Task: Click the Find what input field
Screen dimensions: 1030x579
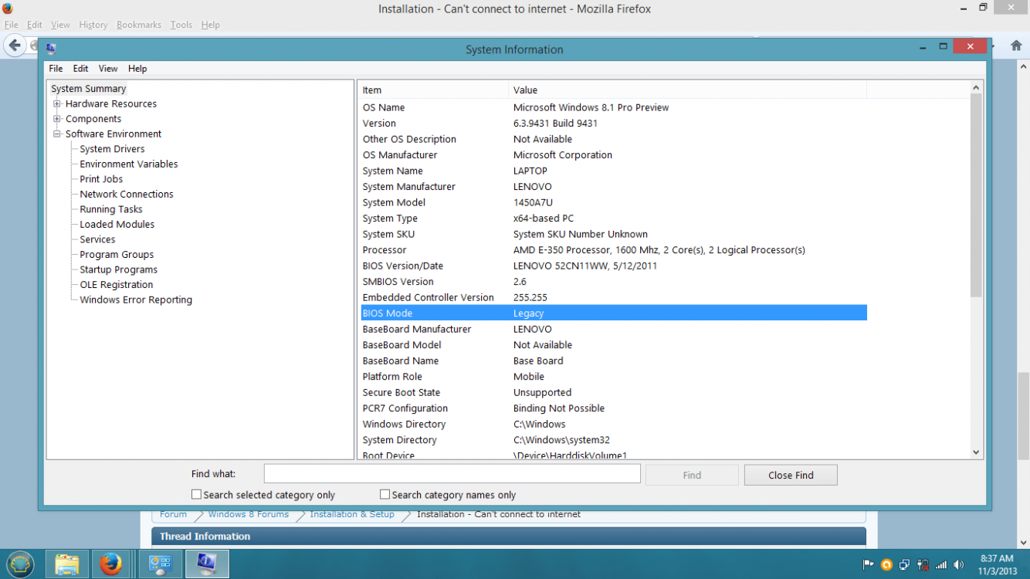Action: (452, 474)
